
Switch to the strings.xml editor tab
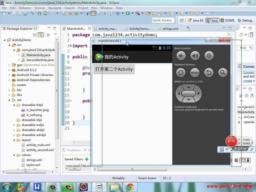click(x=168, y=28)
